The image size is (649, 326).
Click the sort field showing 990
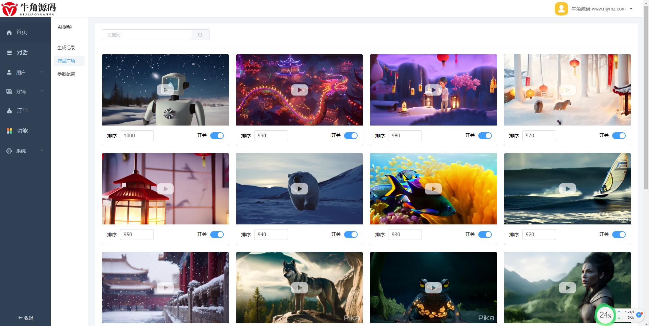click(271, 136)
